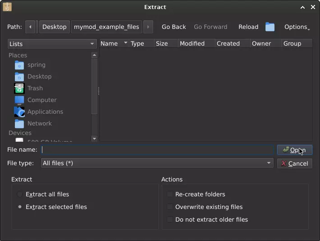Open the Lists dropdown
Screen dimensions: 320x241
point(52,44)
